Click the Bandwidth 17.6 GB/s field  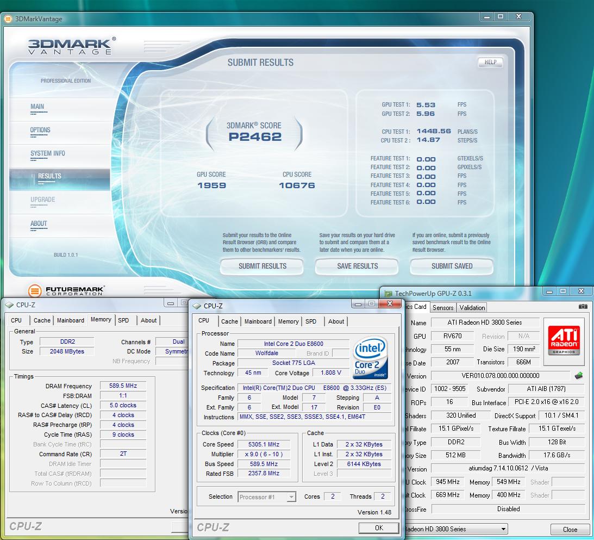557,455
